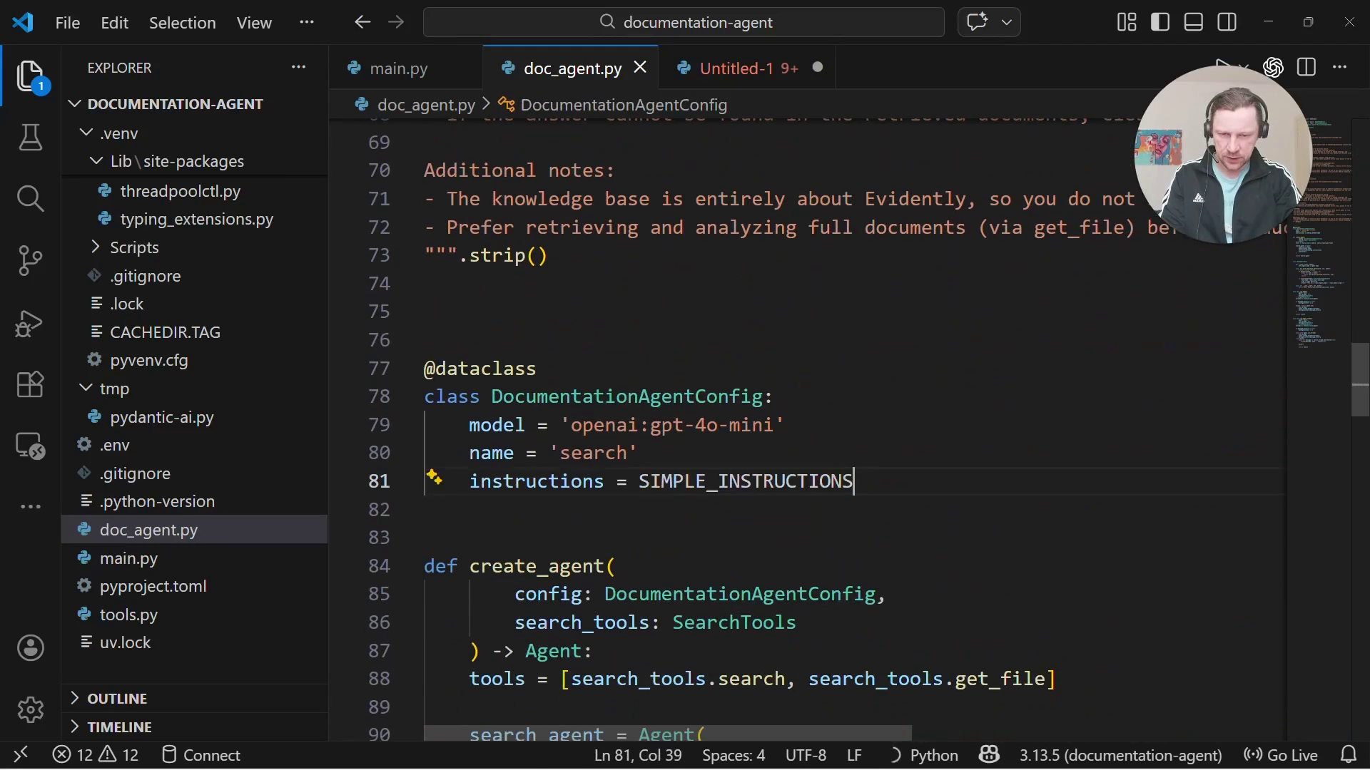Viewport: 1370px width, 770px height.
Task: Click the DocumentationAgentConfig breadcrumb
Action: point(624,105)
